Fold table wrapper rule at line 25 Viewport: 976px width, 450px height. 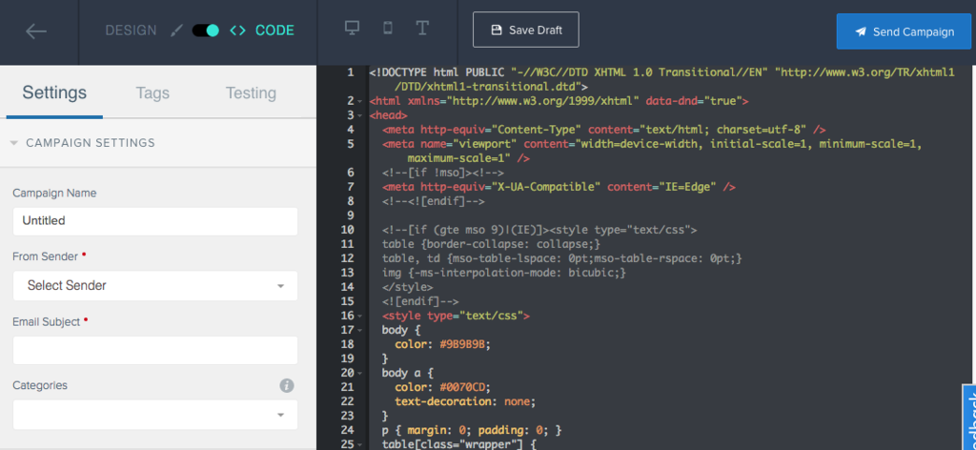359,444
